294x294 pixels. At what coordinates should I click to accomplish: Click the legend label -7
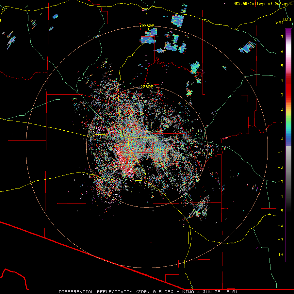[x=281, y=240]
